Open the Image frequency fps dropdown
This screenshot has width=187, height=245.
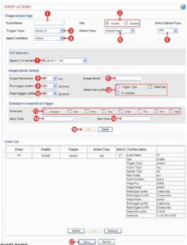click(x=51, y=78)
